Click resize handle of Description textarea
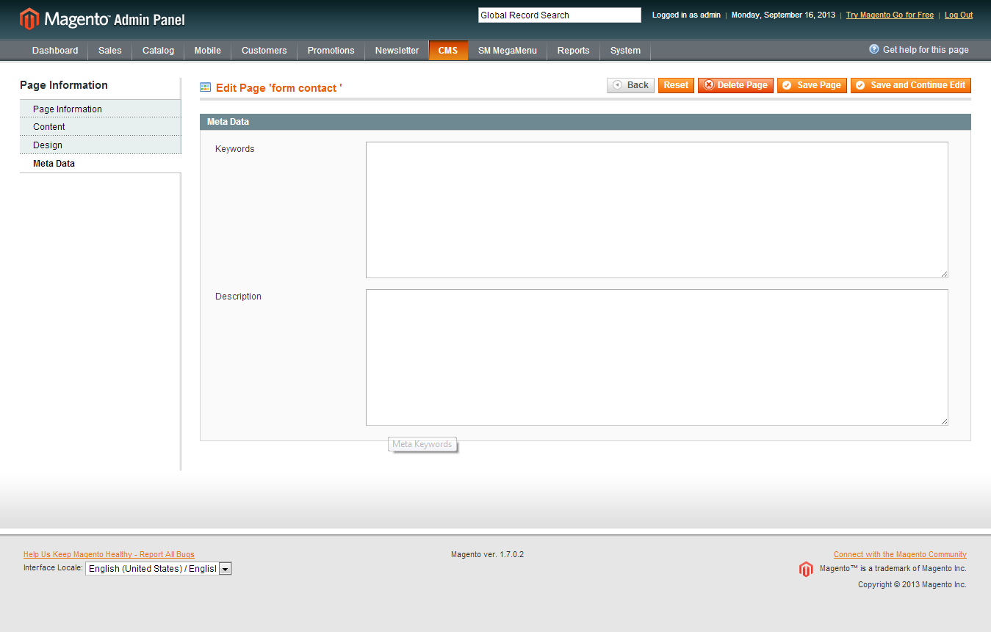 click(x=943, y=421)
